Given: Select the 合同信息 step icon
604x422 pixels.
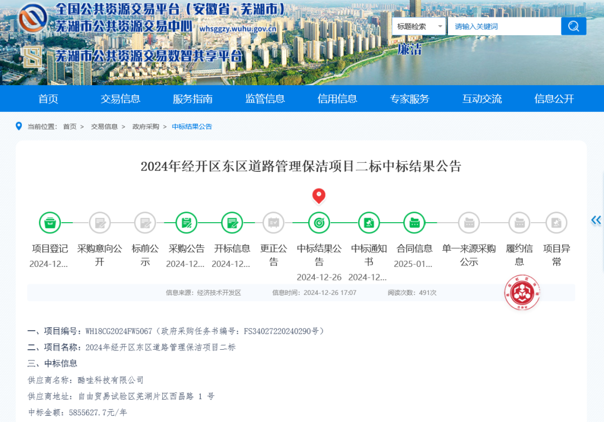Looking at the screenshot, I should click(x=414, y=223).
